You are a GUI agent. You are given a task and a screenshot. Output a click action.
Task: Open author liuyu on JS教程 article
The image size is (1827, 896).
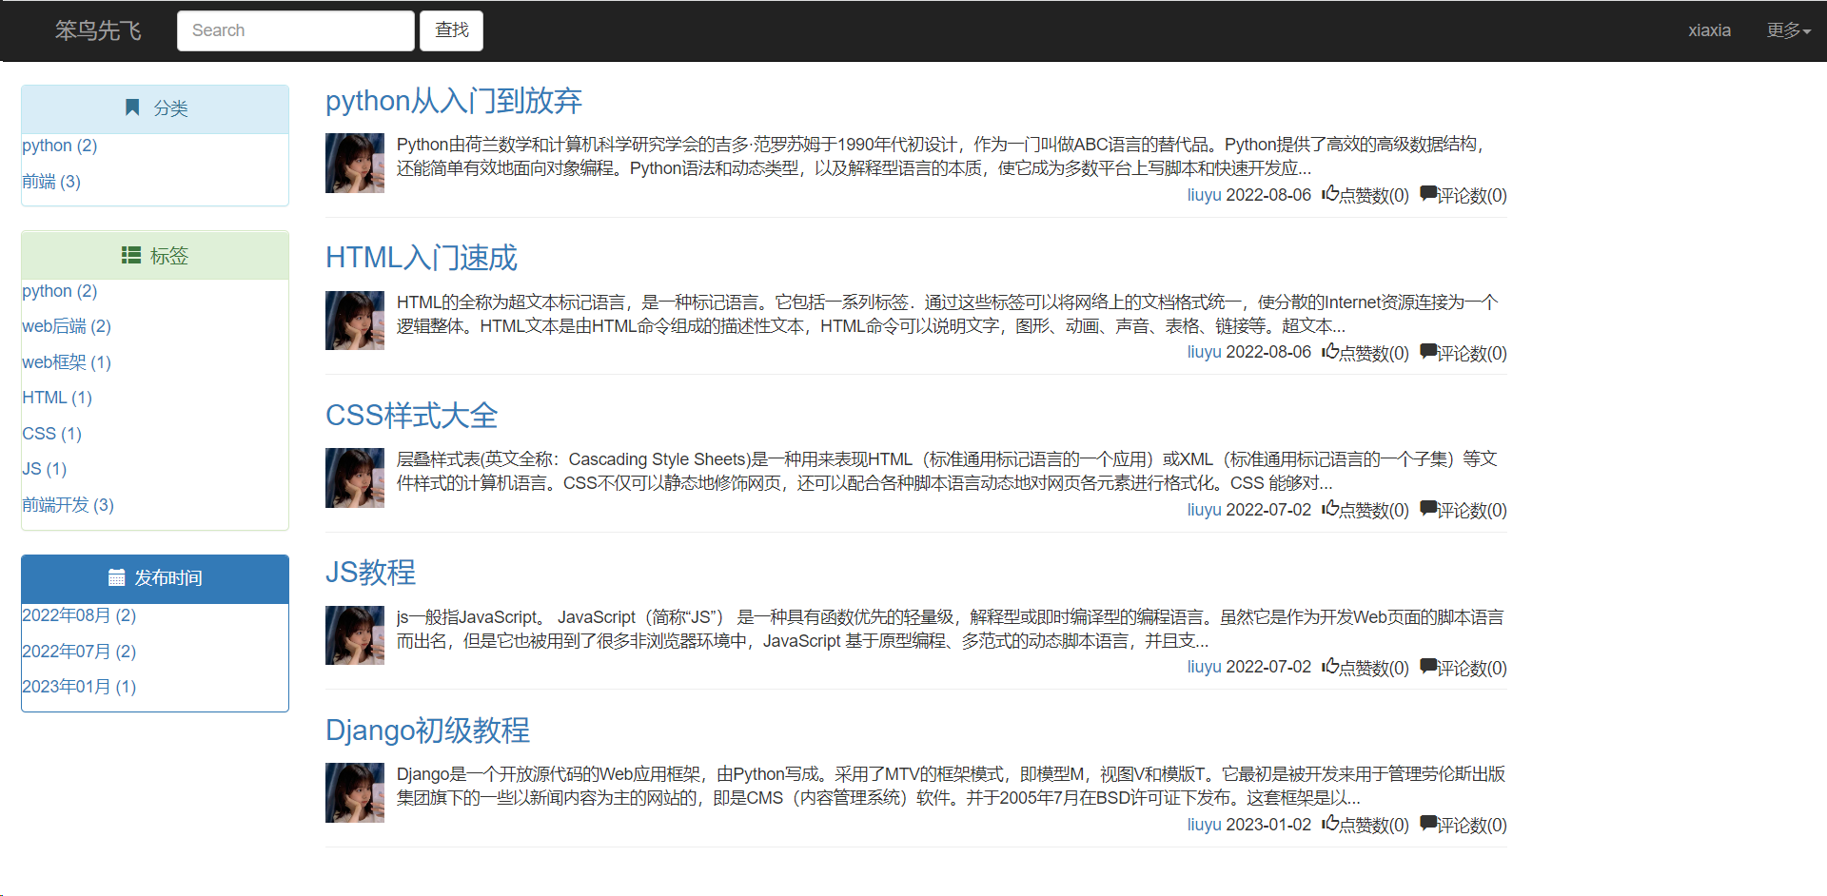coord(1204,667)
